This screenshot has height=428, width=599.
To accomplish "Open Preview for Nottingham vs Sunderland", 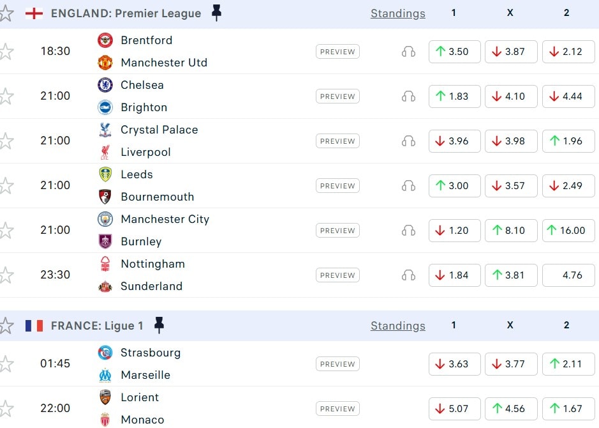I will [x=337, y=275].
